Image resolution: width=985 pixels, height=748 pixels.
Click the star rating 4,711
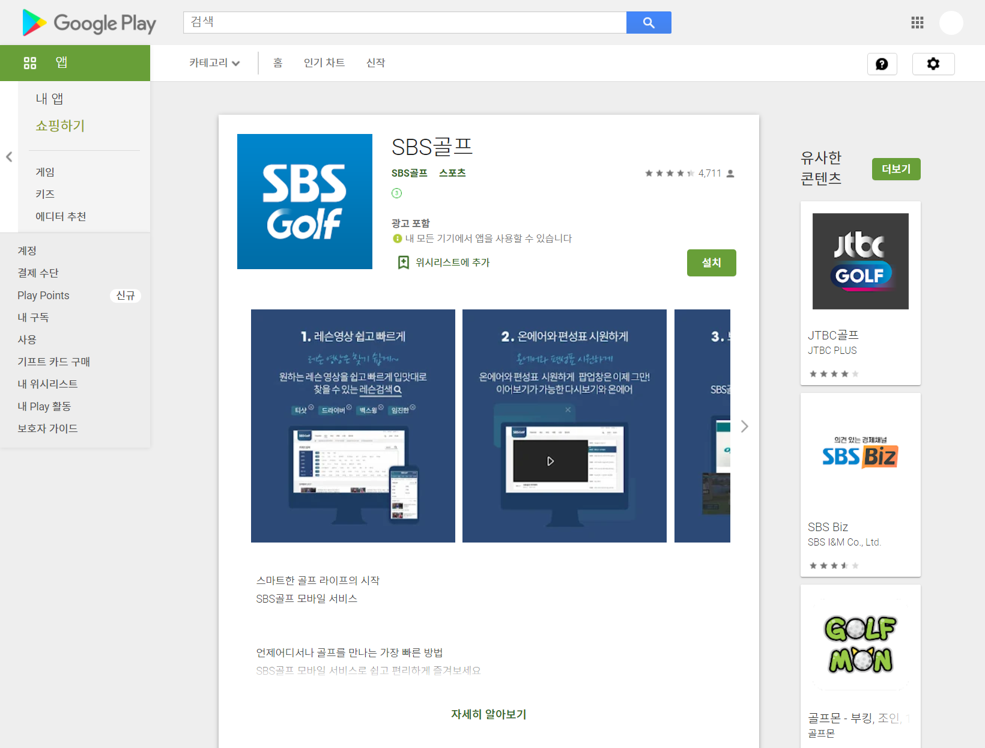689,173
